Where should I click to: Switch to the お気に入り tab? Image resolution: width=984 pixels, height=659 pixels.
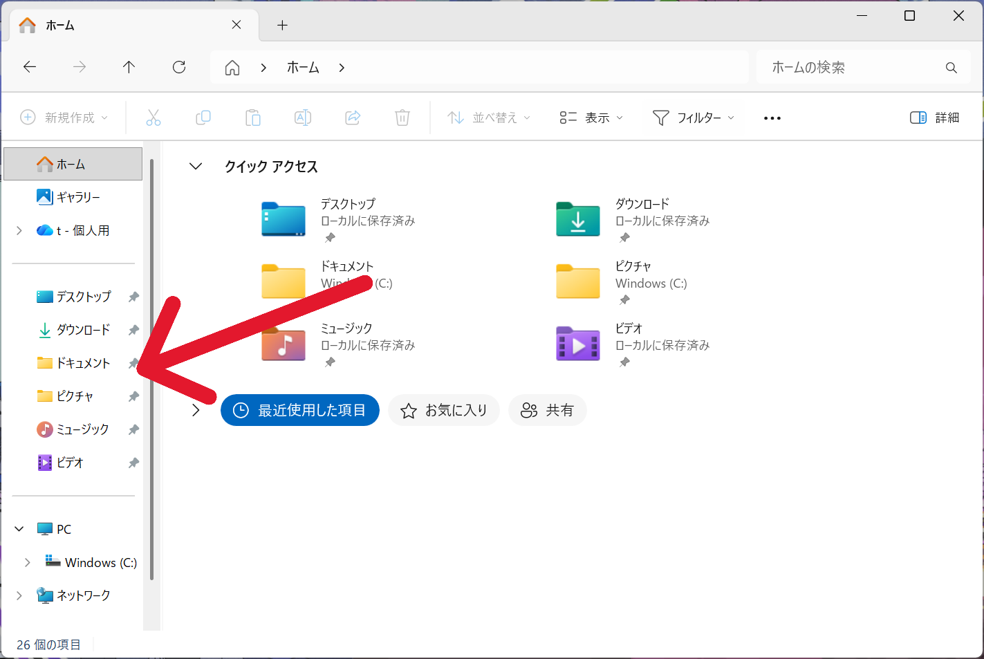444,410
